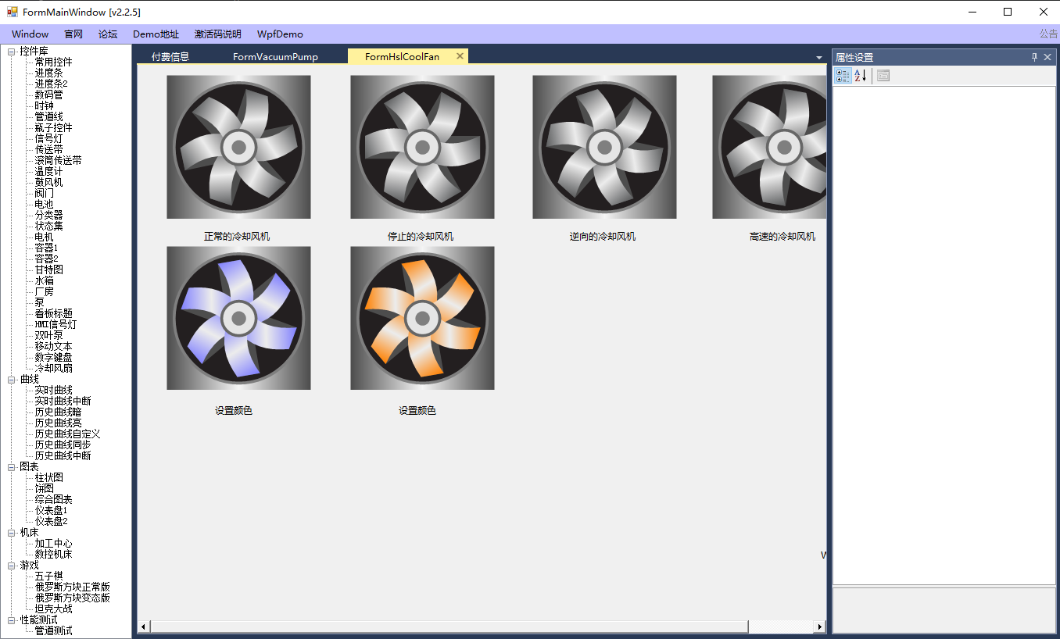Screen dimensions: 1060x639
Task: Collapse the 控件库 tree node
Action: [12, 52]
